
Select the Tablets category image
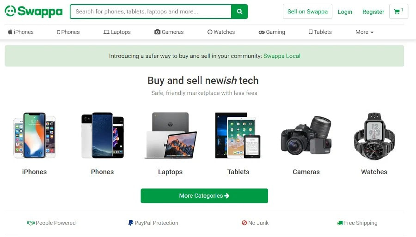click(238, 135)
